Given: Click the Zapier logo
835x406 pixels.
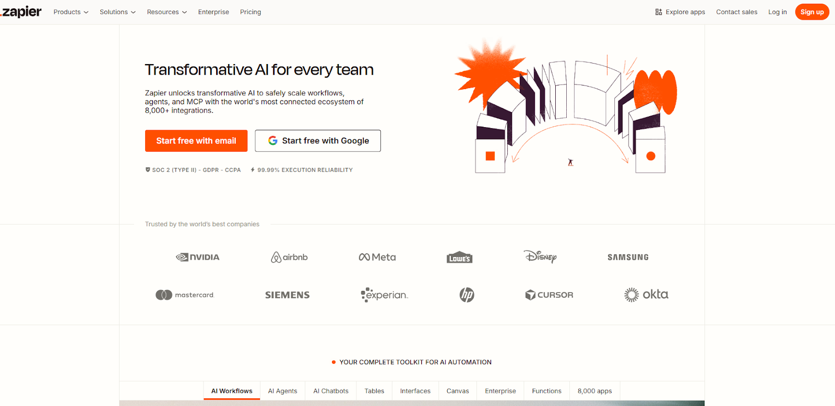Looking at the screenshot, I should [x=21, y=11].
